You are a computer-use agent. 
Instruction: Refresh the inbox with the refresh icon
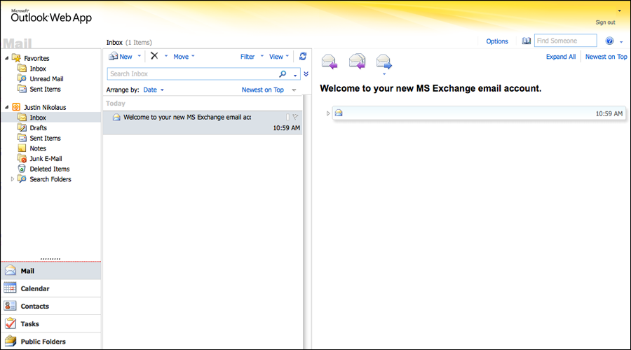[x=303, y=57]
